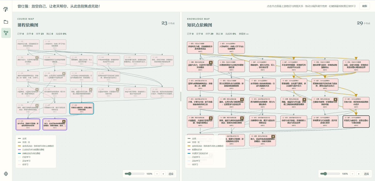This screenshot has height=181, width=375.
Task: Click the badge icon on knowledge node 3
Action: pos(211,62)
